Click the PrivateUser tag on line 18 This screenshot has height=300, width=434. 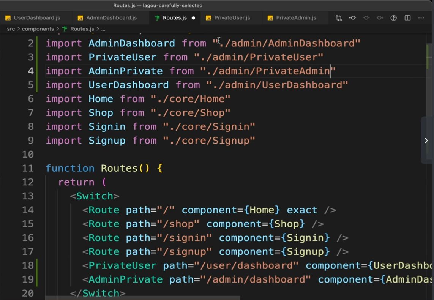tap(122, 266)
